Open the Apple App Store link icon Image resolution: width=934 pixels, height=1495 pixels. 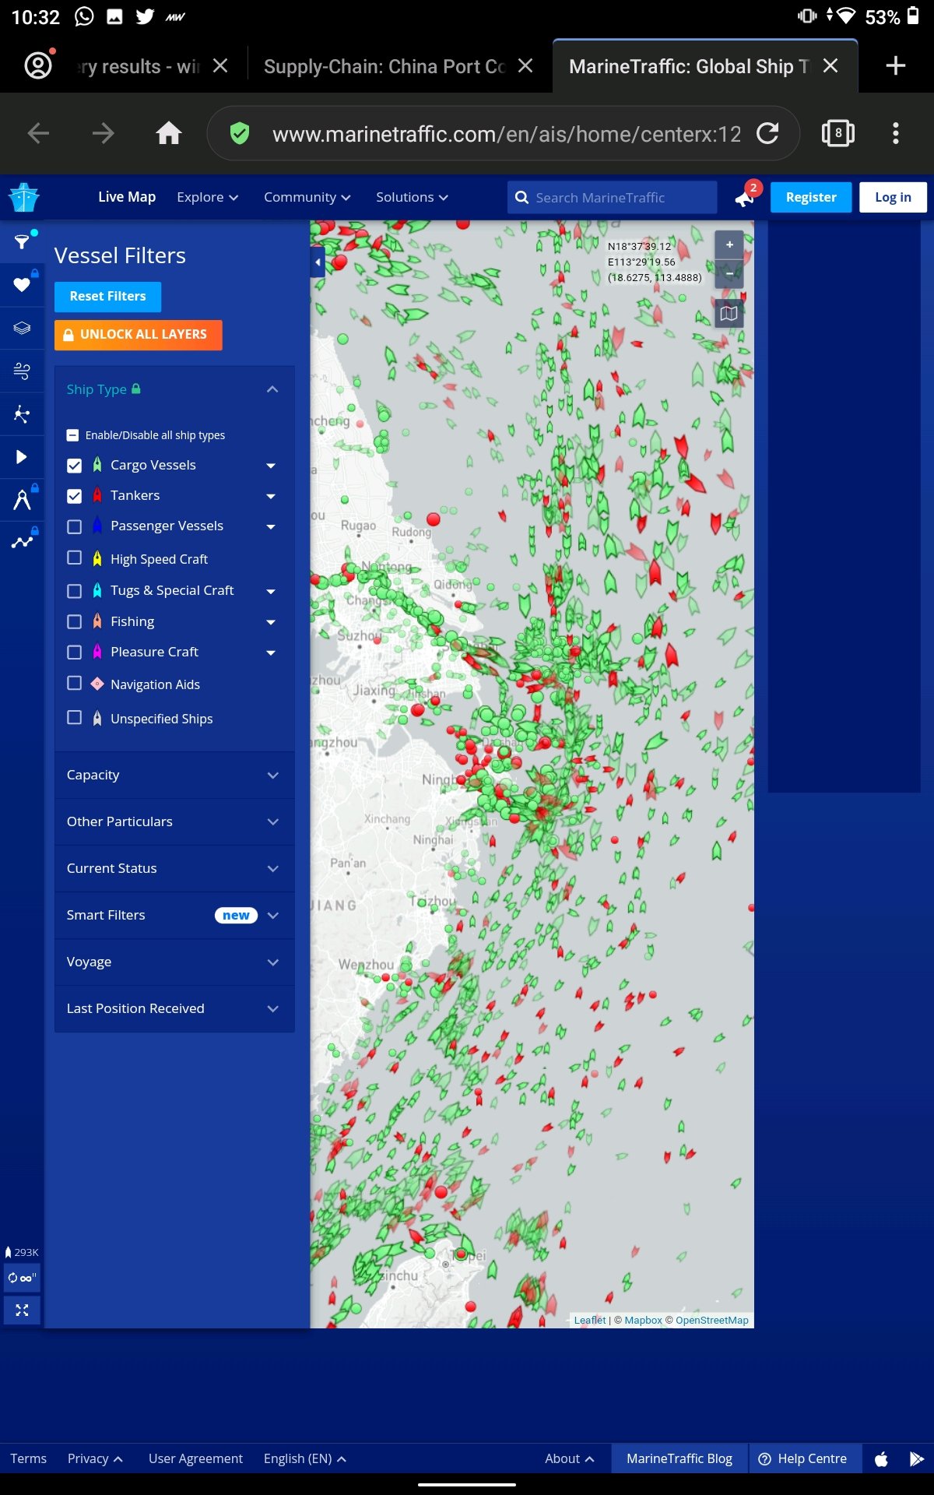(882, 1458)
